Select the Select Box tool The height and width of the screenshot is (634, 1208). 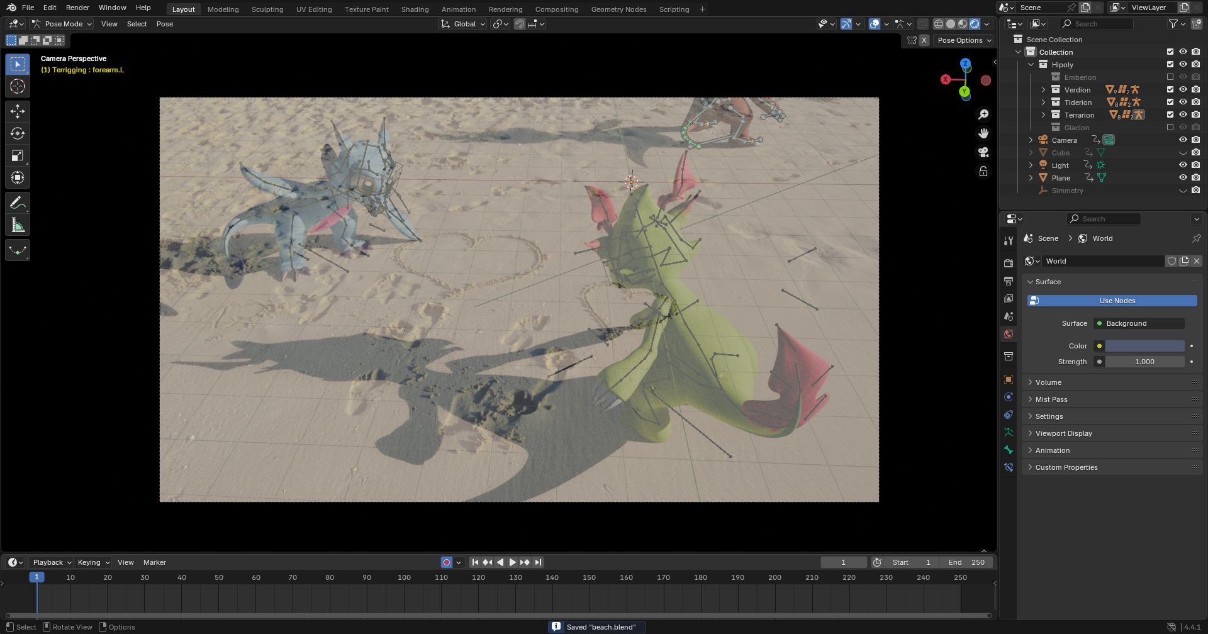coord(18,64)
